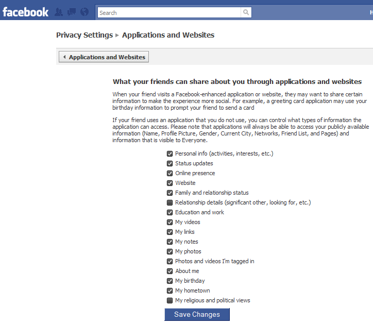Click the paragraph starting 'If your friend uses'

coord(241,130)
